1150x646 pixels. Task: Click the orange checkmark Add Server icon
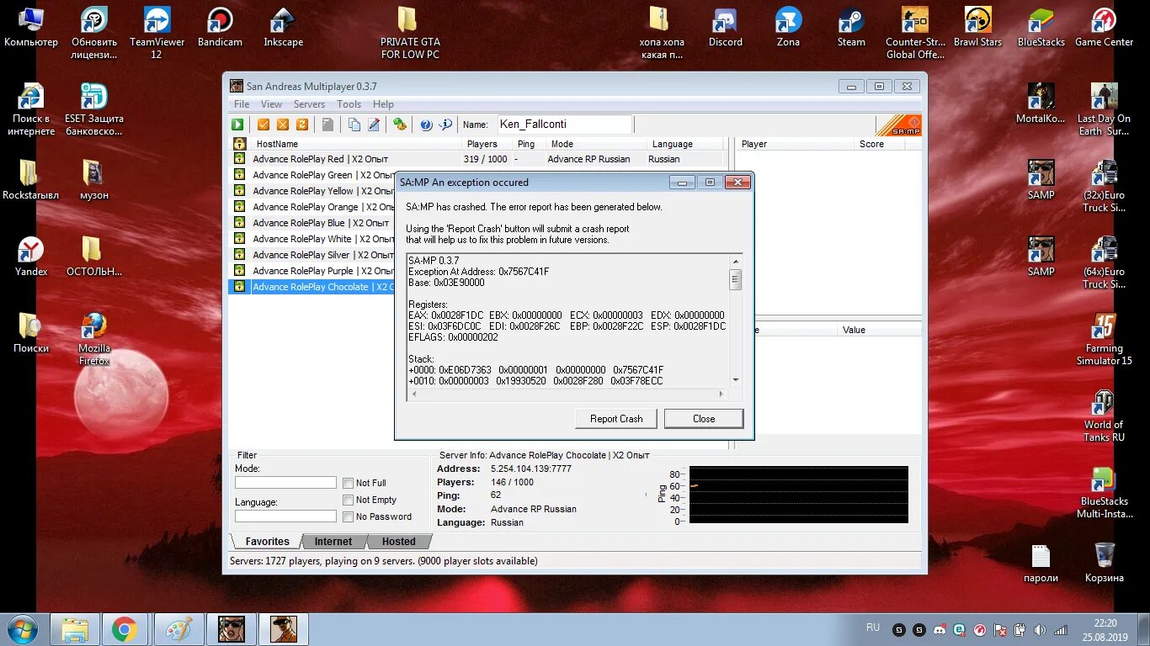click(x=264, y=124)
